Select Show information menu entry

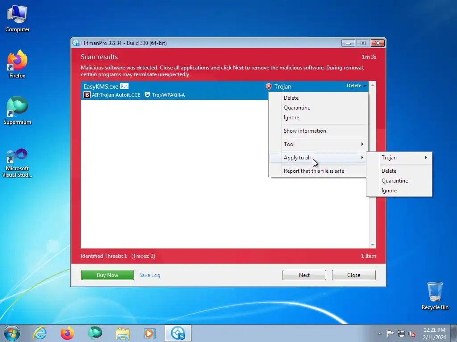tap(318, 131)
